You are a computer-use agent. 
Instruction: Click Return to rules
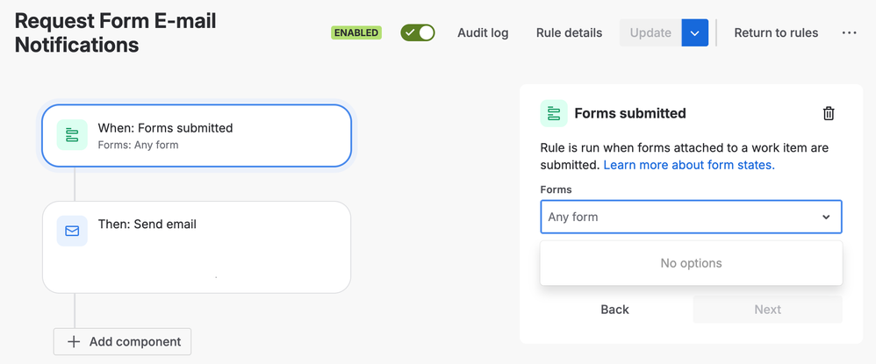(776, 33)
